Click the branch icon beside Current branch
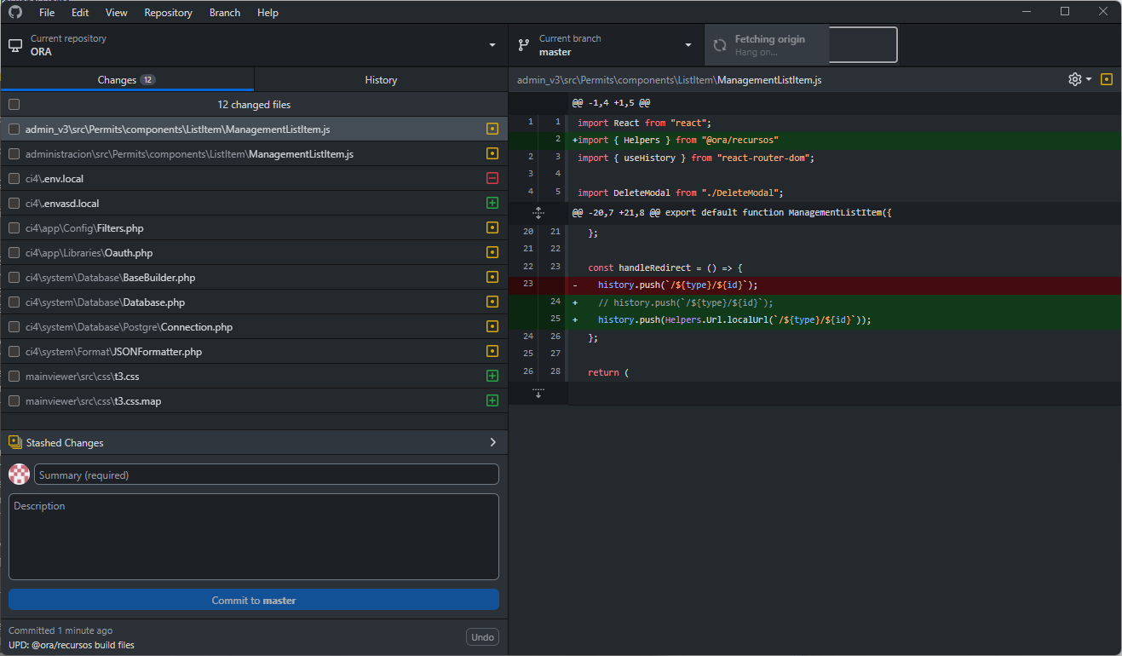 523,45
